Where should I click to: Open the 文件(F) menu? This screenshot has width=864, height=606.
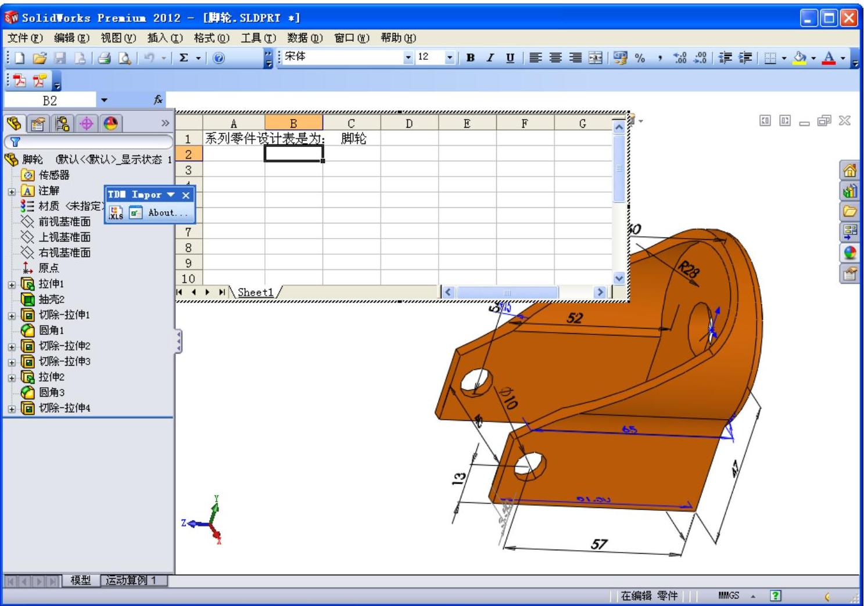pyautogui.click(x=25, y=38)
